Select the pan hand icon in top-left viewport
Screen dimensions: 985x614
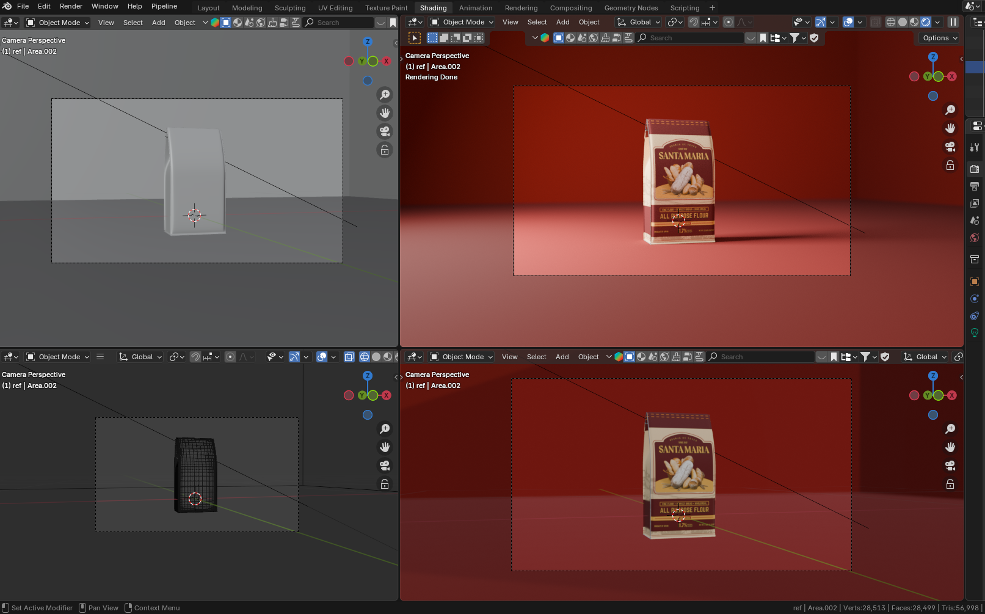(x=385, y=113)
